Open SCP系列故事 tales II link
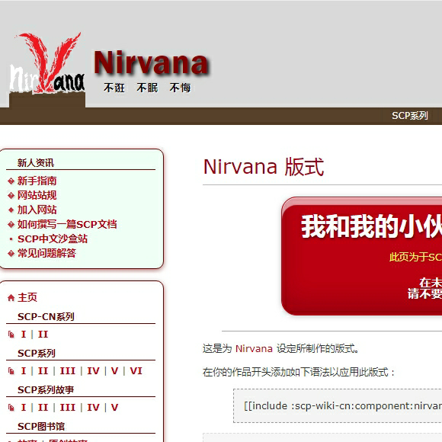Viewport: 442px width, 442px height. [x=43, y=408]
